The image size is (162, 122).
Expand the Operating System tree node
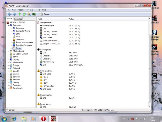(8, 54)
